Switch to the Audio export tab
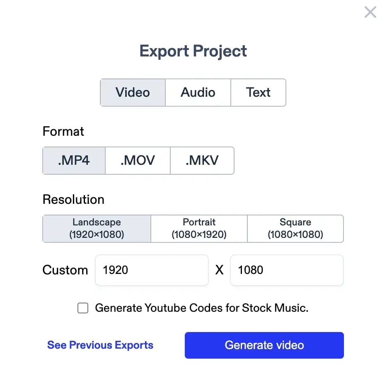The width and height of the screenshot is (387, 391). pos(198,92)
